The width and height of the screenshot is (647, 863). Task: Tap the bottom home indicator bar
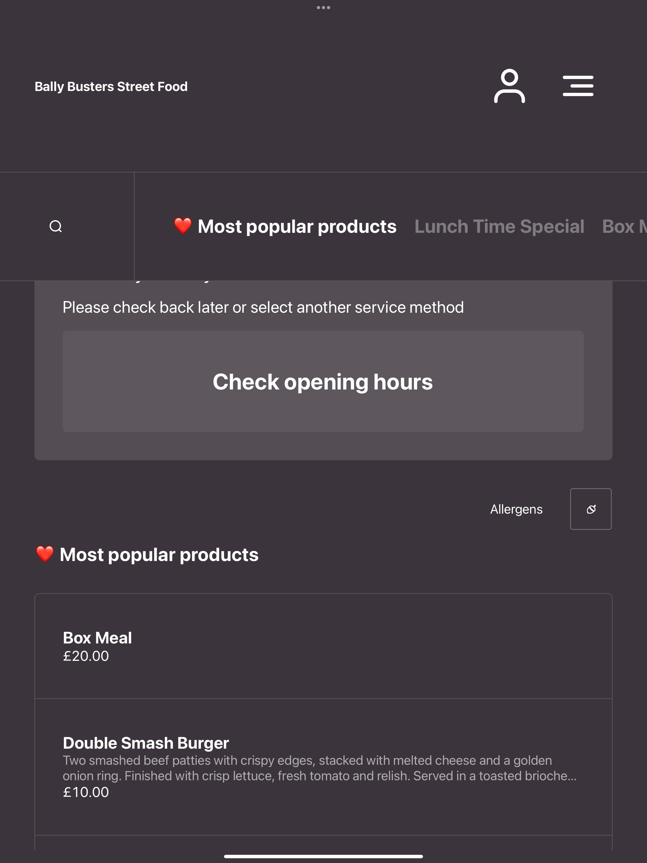coord(323,856)
